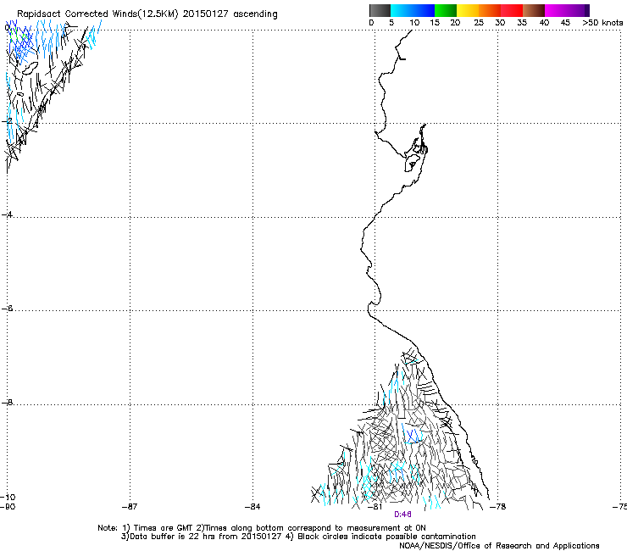Click the '-81' longitude axis label
This screenshot has height=551, width=627.
coord(375,507)
